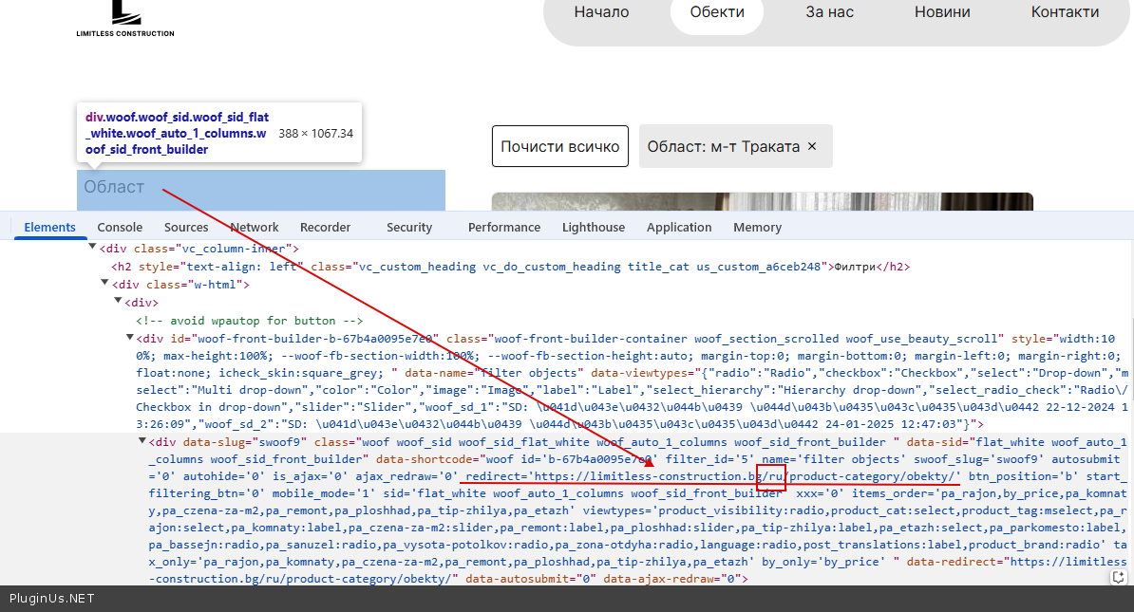1134x612 pixels.
Task: Open the AI assistance sparkle icon in DevTools
Action: coord(1121,575)
